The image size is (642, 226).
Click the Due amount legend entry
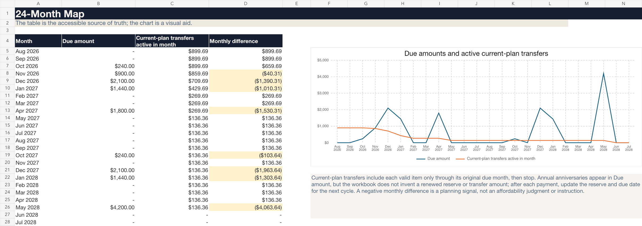(433, 159)
